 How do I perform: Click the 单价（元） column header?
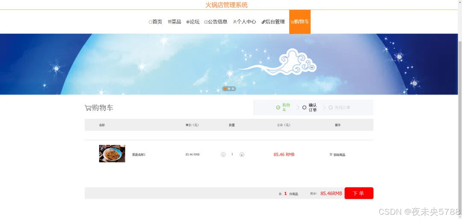click(192, 125)
